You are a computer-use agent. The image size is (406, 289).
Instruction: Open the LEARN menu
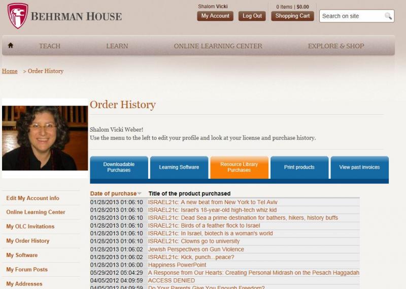(117, 46)
